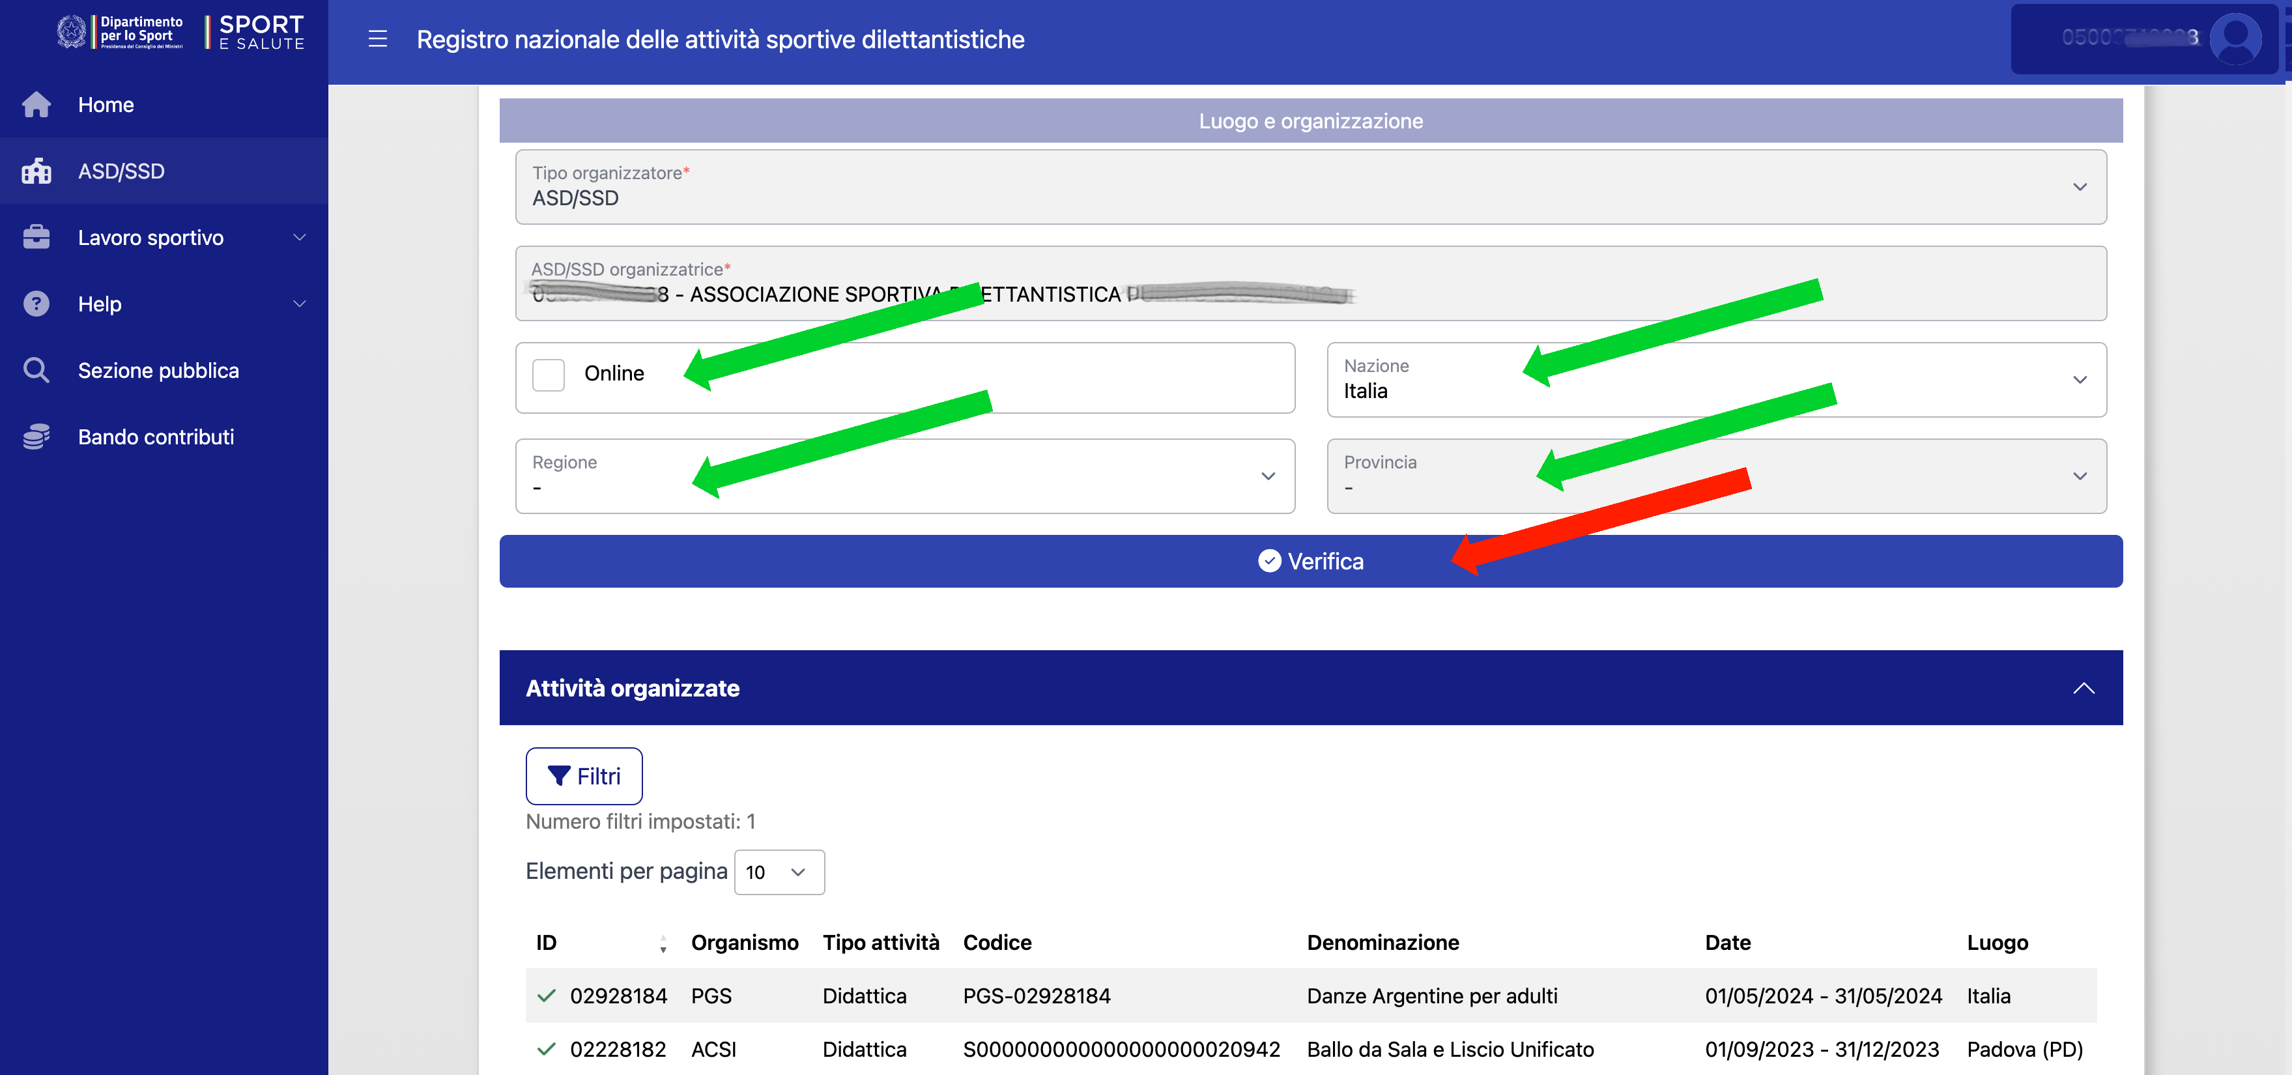Viewport: 2292px width, 1075px height.
Task: Open Bando contributi menu item
Action: click(x=156, y=437)
